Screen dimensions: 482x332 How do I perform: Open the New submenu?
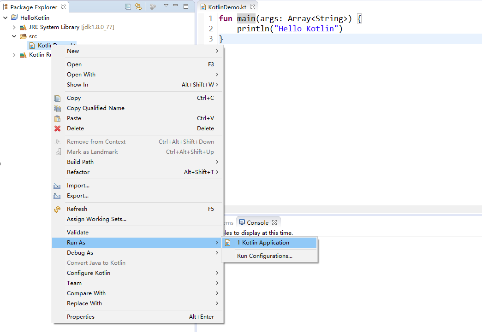click(x=137, y=51)
